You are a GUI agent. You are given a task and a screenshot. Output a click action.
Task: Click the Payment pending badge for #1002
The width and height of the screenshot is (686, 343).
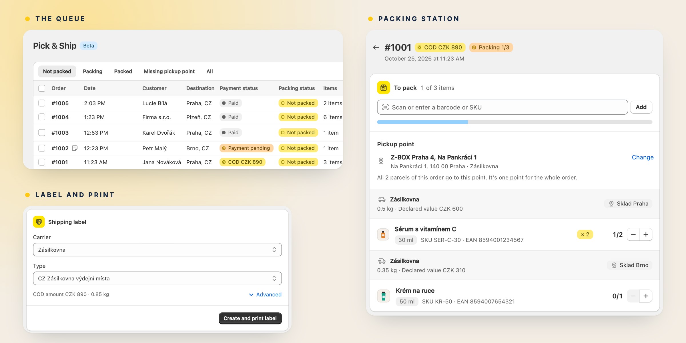[246, 148]
